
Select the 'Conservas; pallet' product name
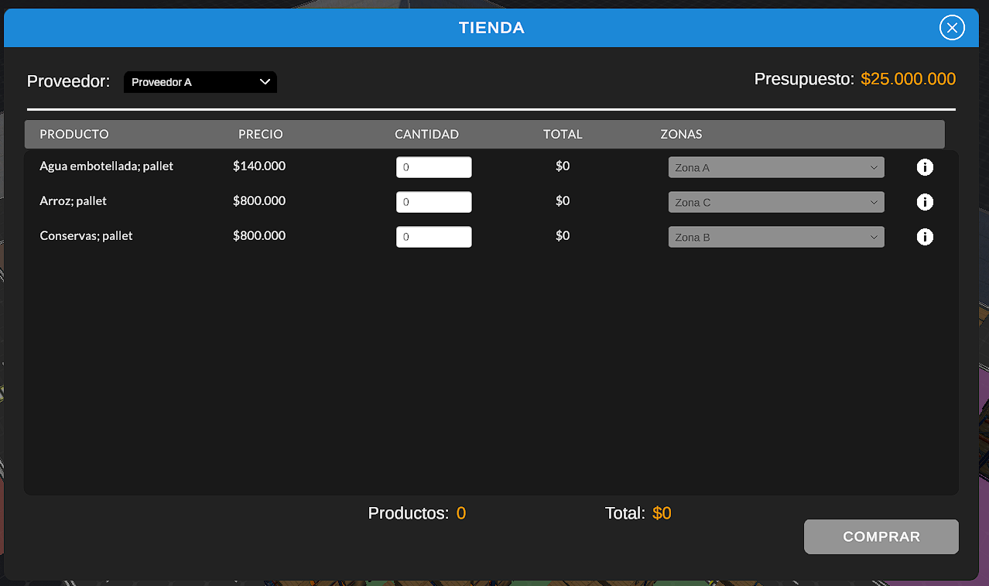[x=87, y=235]
